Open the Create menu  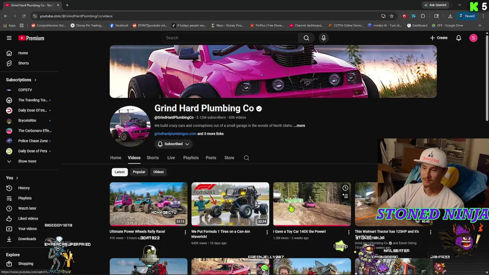[439, 38]
